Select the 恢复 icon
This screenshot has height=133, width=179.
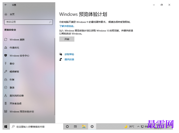[x=6, y=79]
